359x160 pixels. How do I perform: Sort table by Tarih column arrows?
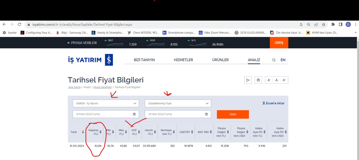[83, 132]
